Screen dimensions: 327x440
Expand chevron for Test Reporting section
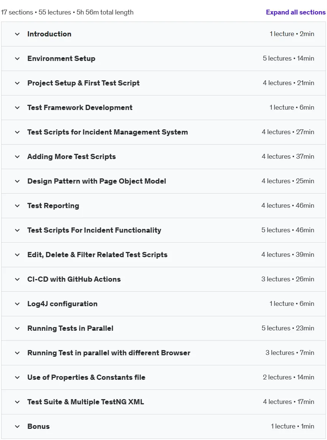(x=17, y=206)
